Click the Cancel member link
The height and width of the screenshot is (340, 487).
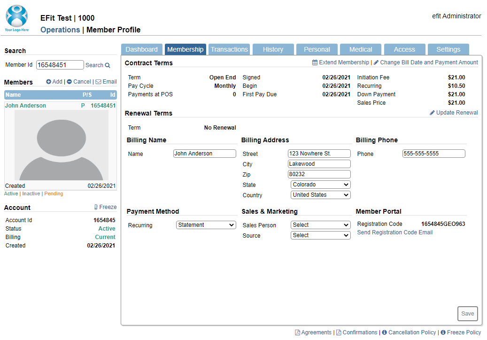pyautogui.click(x=82, y=82)
